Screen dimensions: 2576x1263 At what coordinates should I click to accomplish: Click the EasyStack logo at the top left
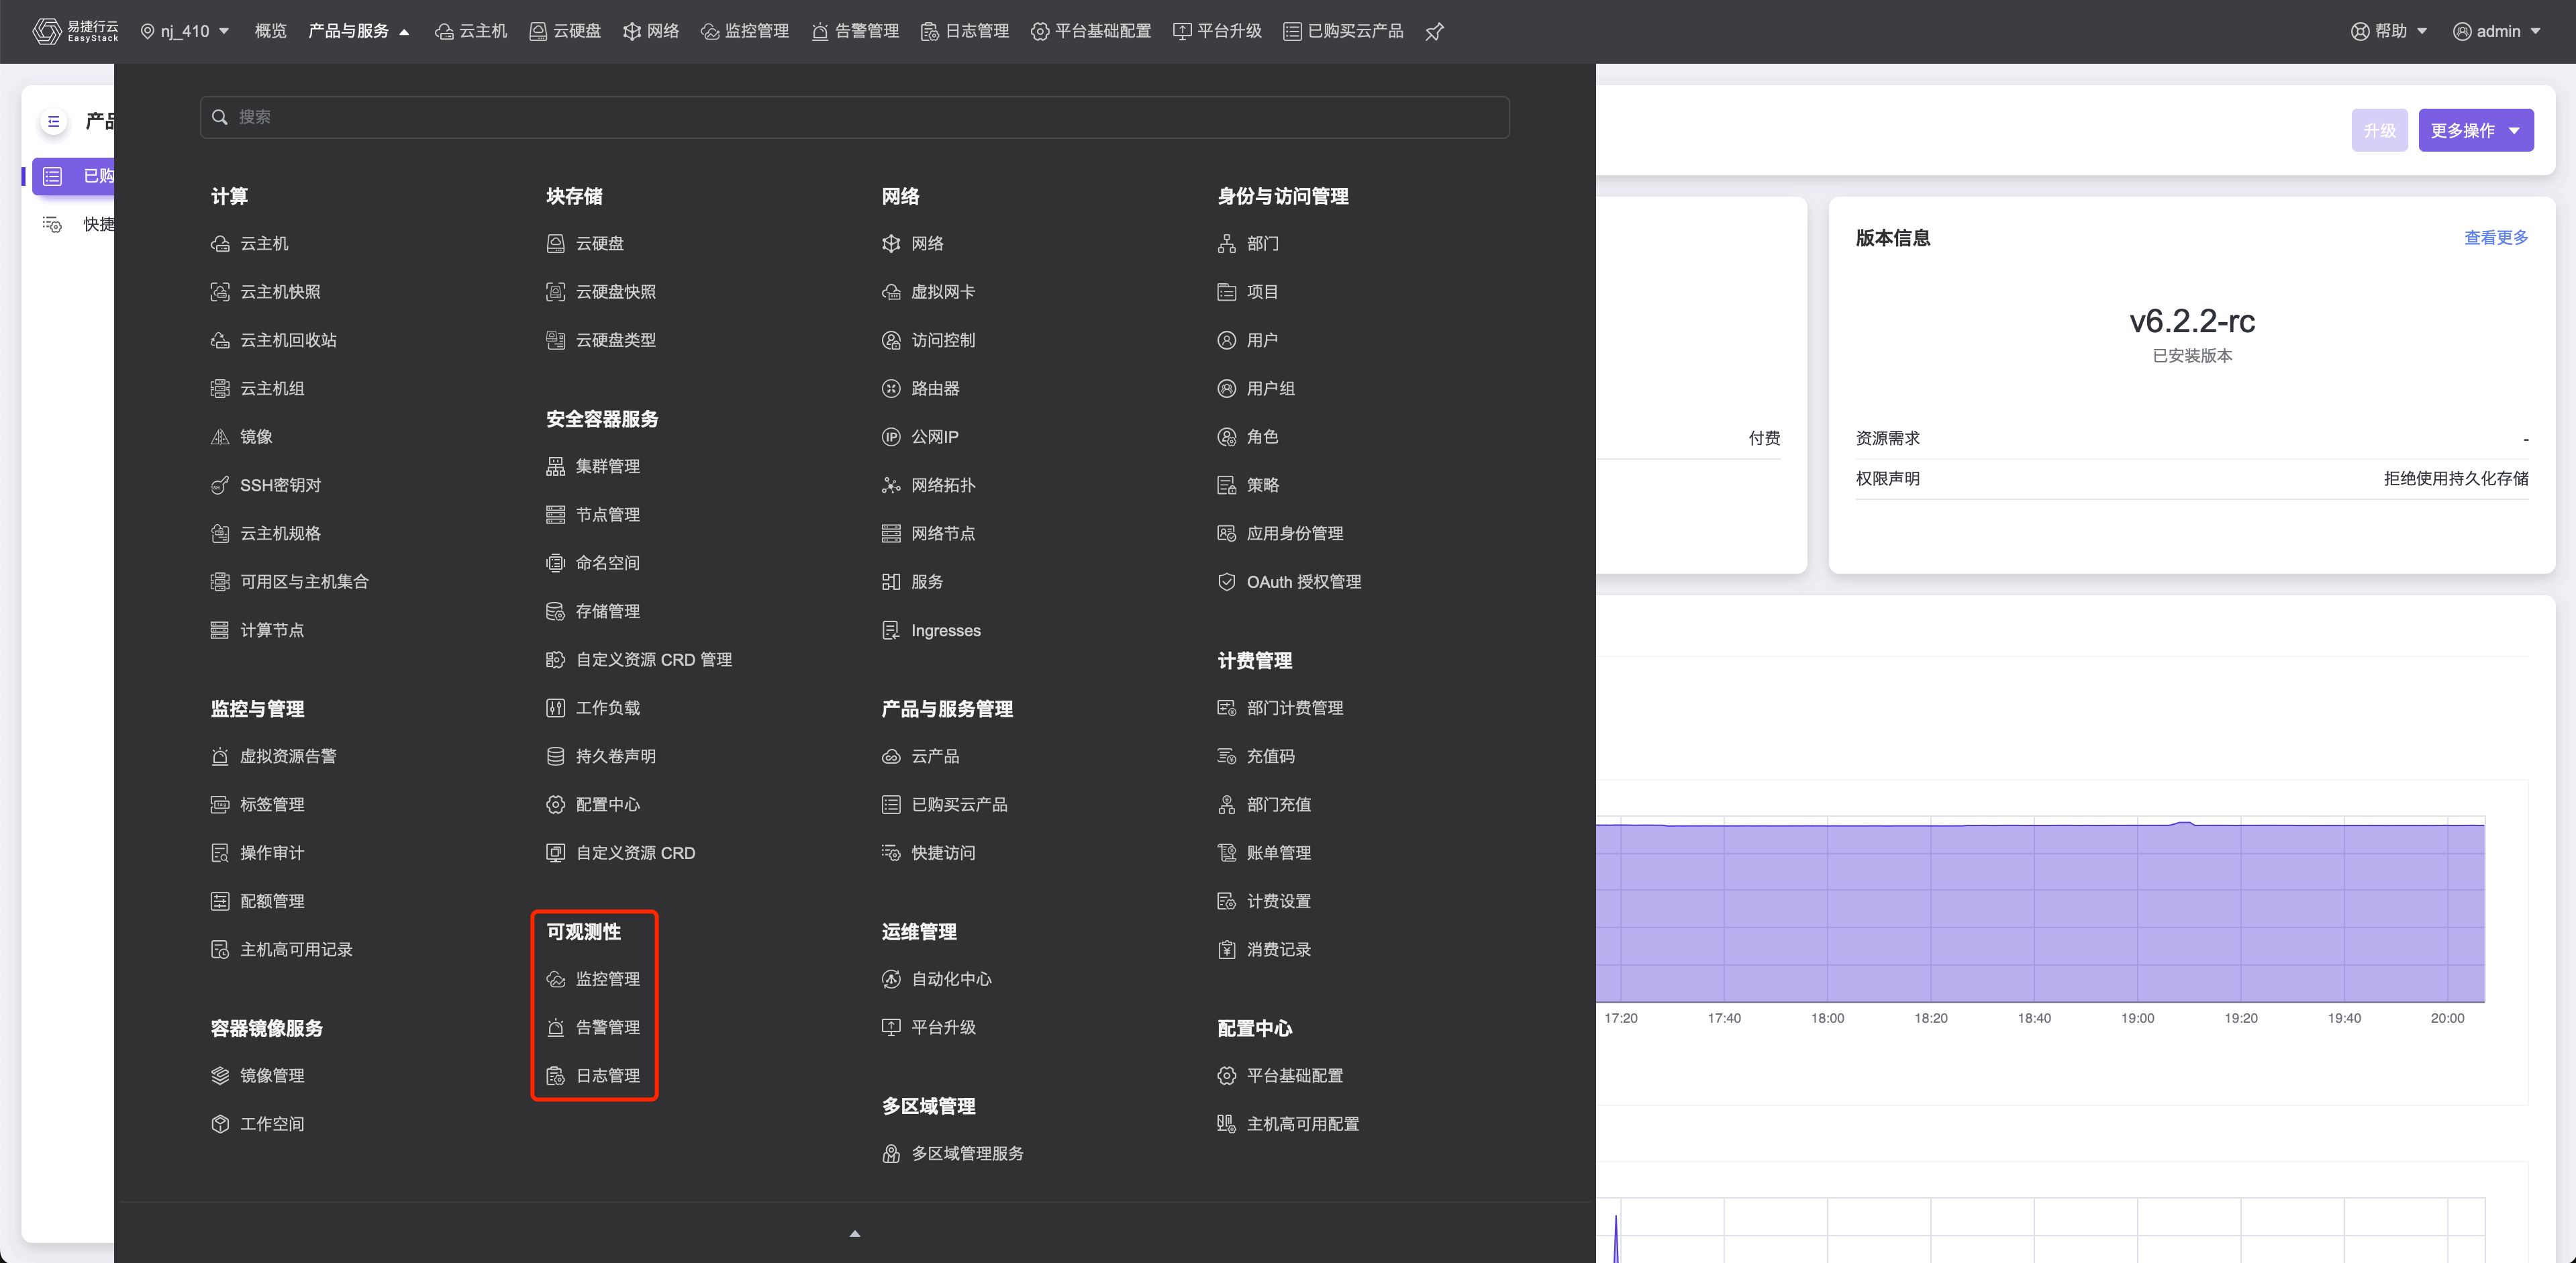(74, 31)
